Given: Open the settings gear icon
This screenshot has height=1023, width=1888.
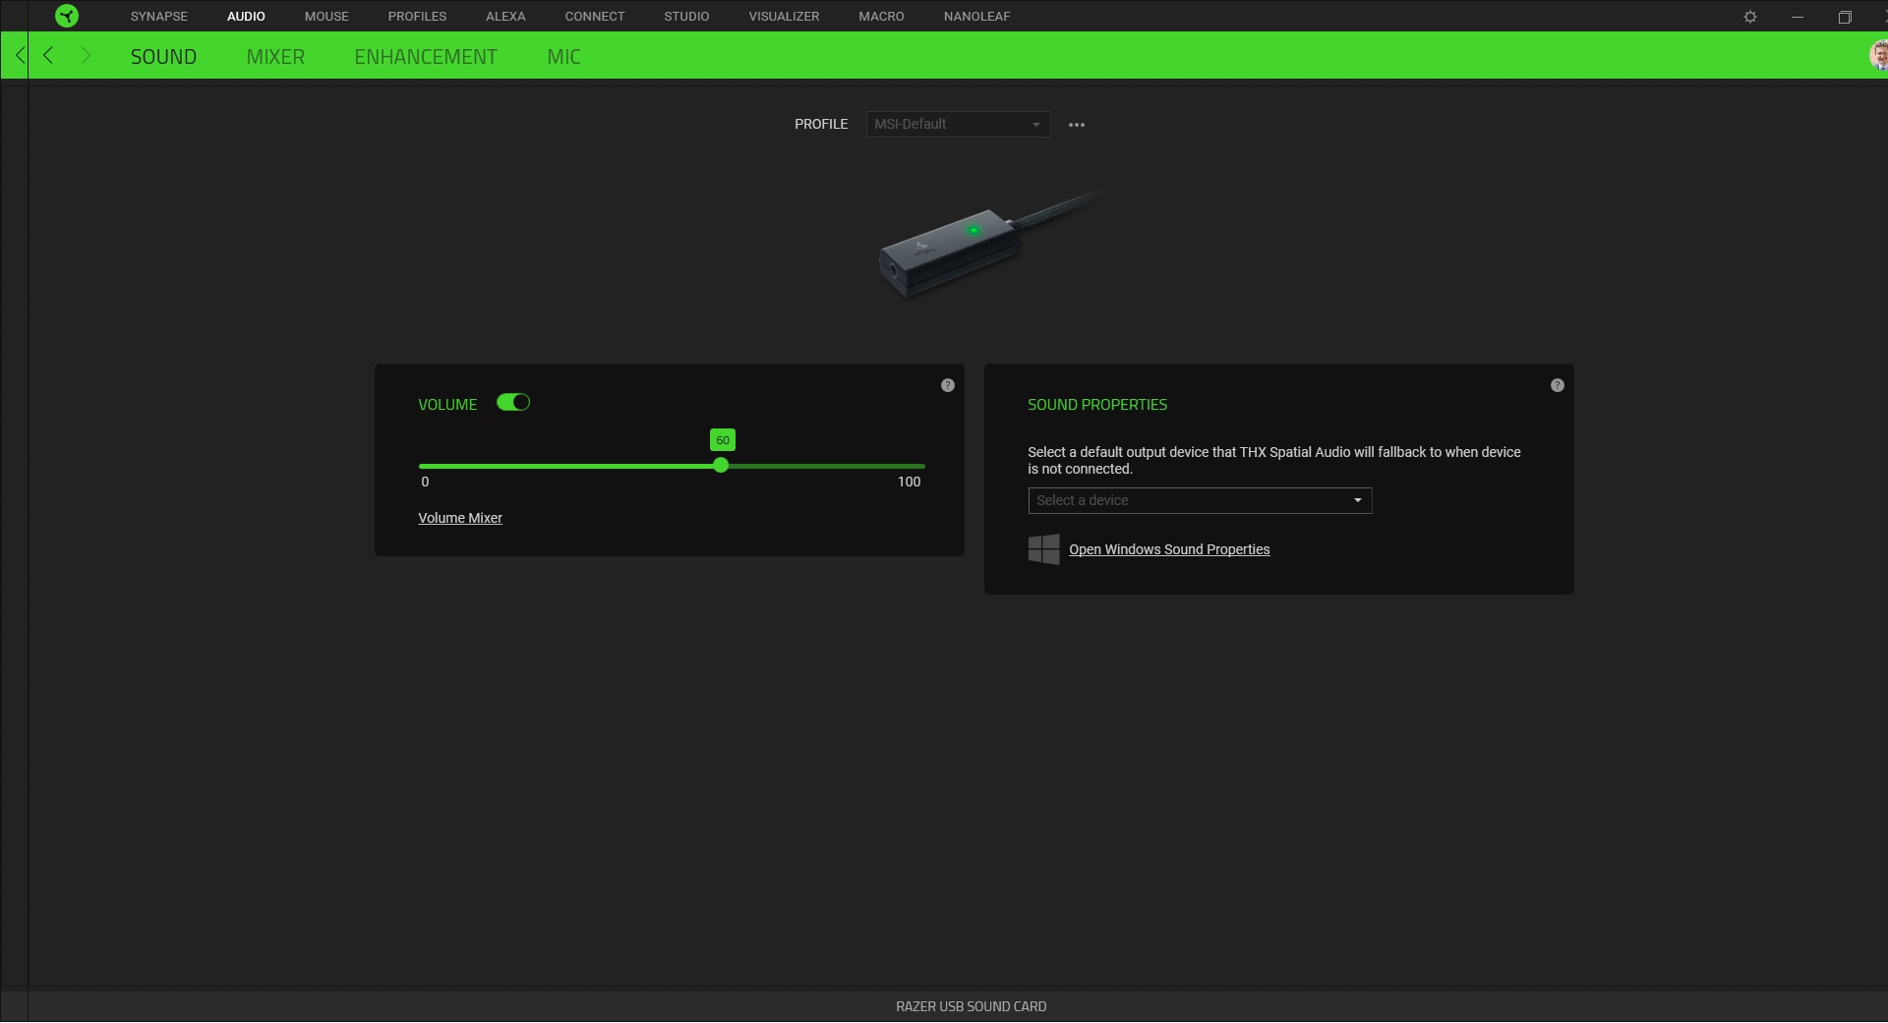Looking at the screenshot, I should pos(1750,17).
